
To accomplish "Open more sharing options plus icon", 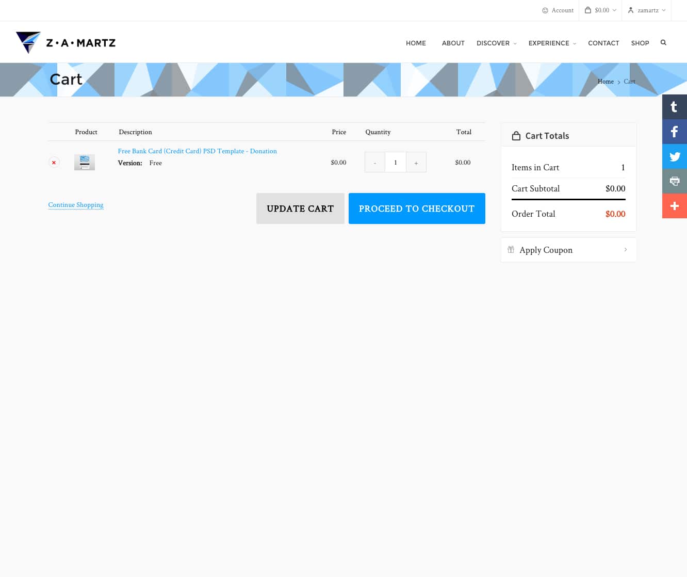I will pyautogui.click(x=674, y=206).
